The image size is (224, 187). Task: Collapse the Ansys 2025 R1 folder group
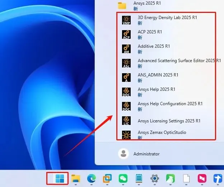[x=147, y=6]
